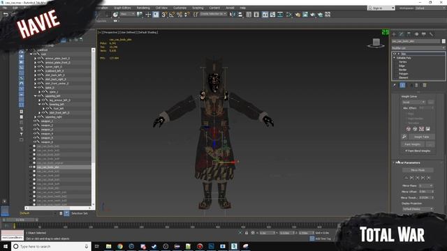447x251 pixels.
Task: Toggle visibility eye of scabbard_left_0
Action: [x=39, y=71]
